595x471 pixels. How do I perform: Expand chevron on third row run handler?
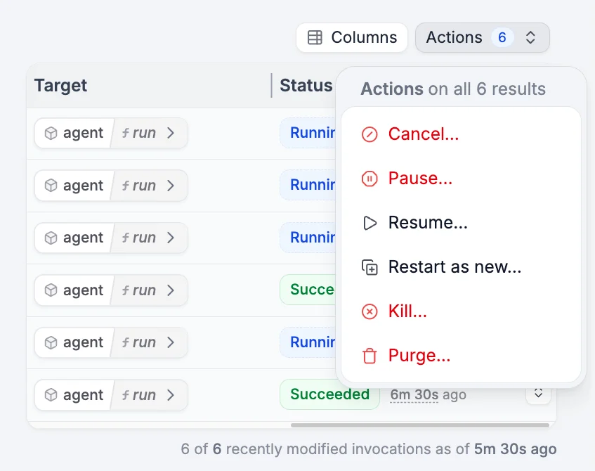pyautogui.click(x=171, y=238)
